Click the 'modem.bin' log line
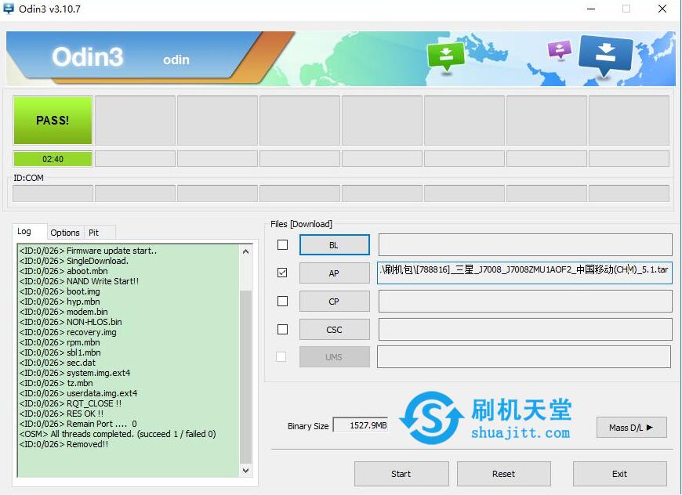 (63, 312)
